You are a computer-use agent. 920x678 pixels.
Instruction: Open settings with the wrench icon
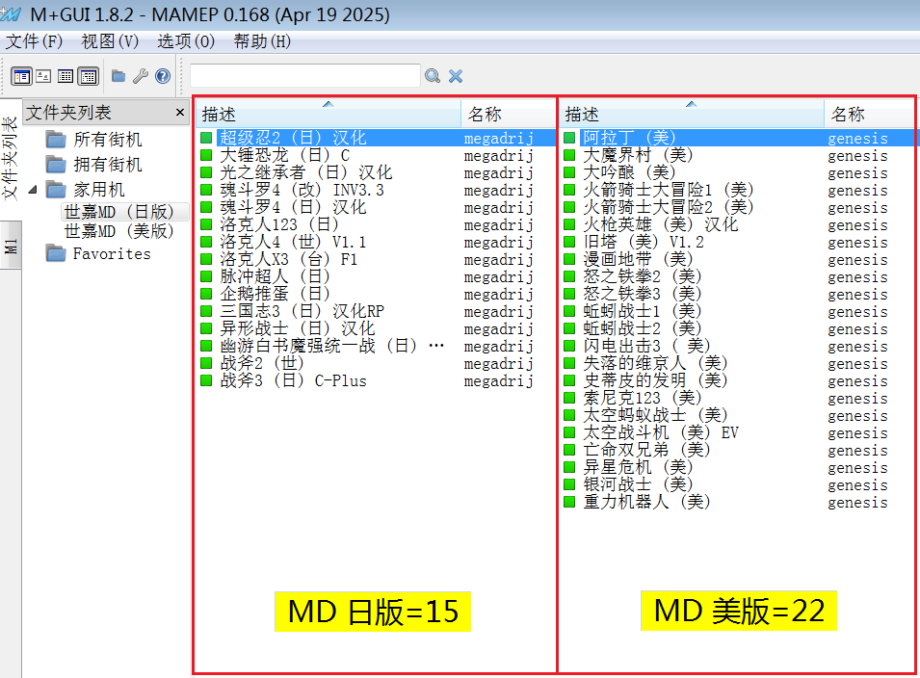pyautogui.click(x=141, y=76)
